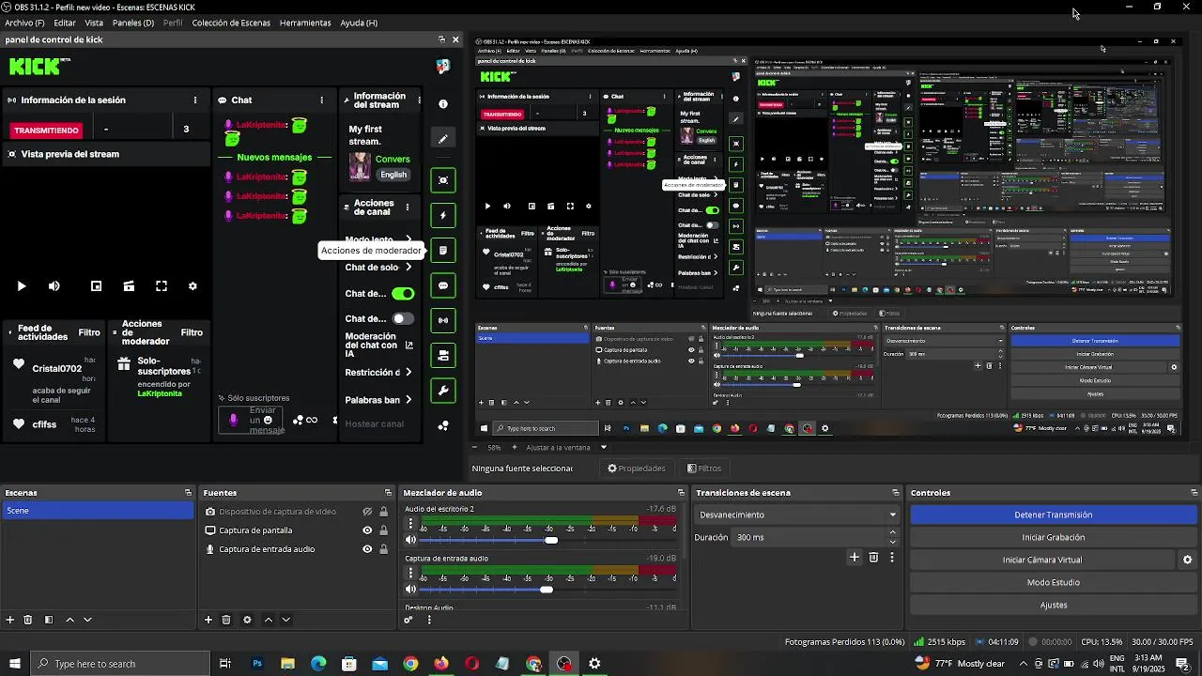Remove the selected scene in Escenas

[28, 620]
